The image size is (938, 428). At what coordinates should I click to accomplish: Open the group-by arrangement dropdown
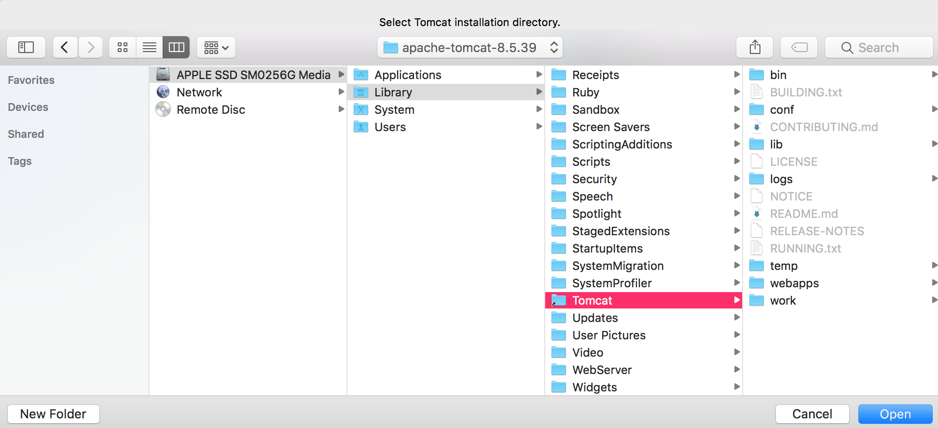216,47
